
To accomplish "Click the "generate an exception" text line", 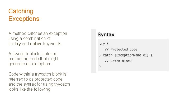I will [29, 64].
